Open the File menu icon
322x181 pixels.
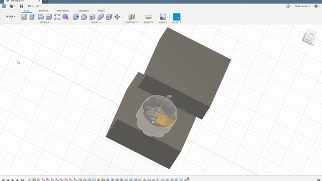point(12,6)
